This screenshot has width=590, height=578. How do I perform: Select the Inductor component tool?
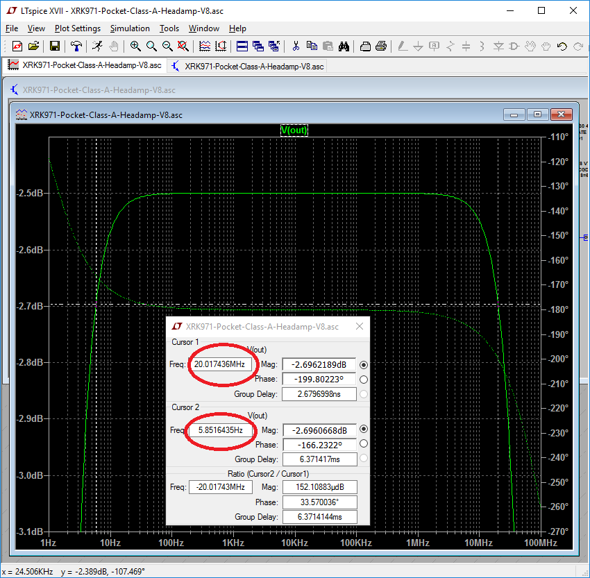(x=482, y=46)
